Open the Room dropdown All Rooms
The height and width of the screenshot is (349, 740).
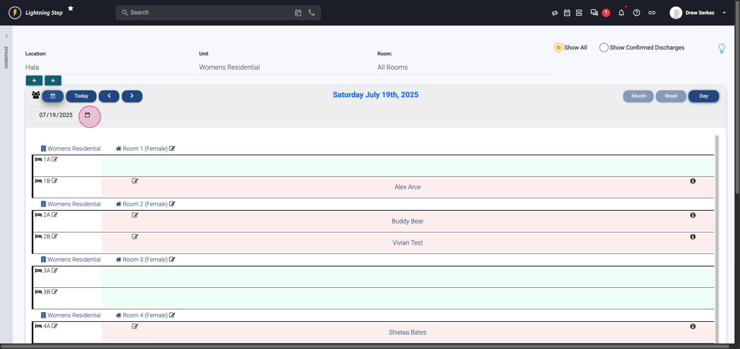(x=465, y=67)
